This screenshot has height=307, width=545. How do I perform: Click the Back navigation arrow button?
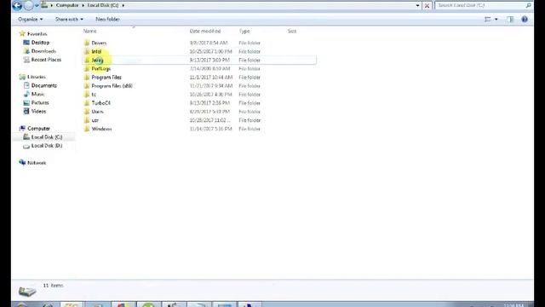click(x=17, y=6)
